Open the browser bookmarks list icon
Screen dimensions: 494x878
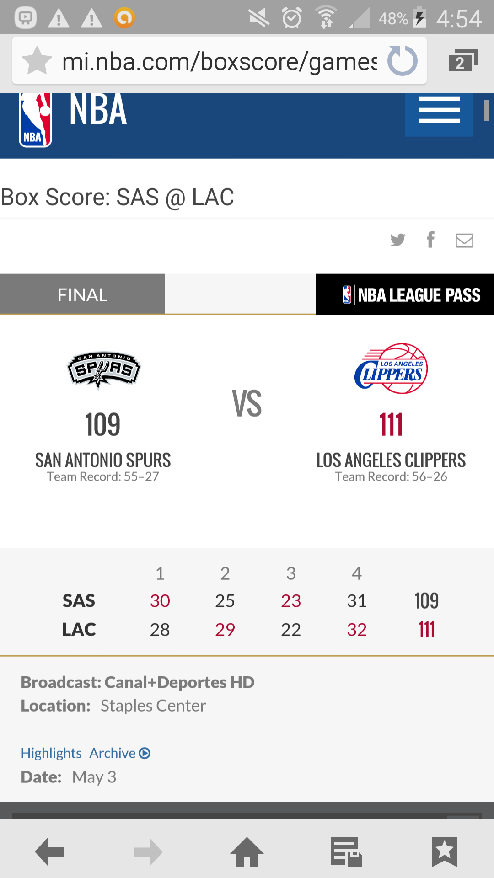[x=444, y=851]
